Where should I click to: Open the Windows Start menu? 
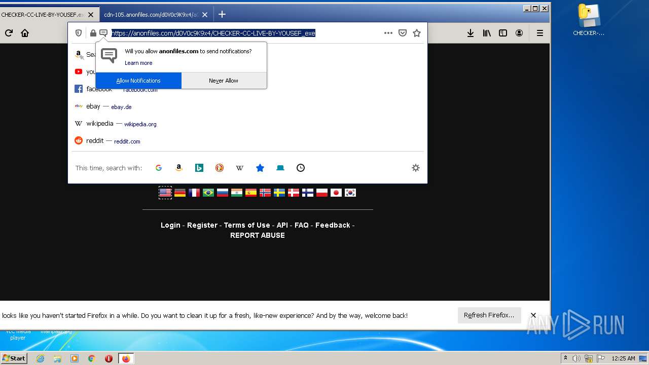point(14,358)
